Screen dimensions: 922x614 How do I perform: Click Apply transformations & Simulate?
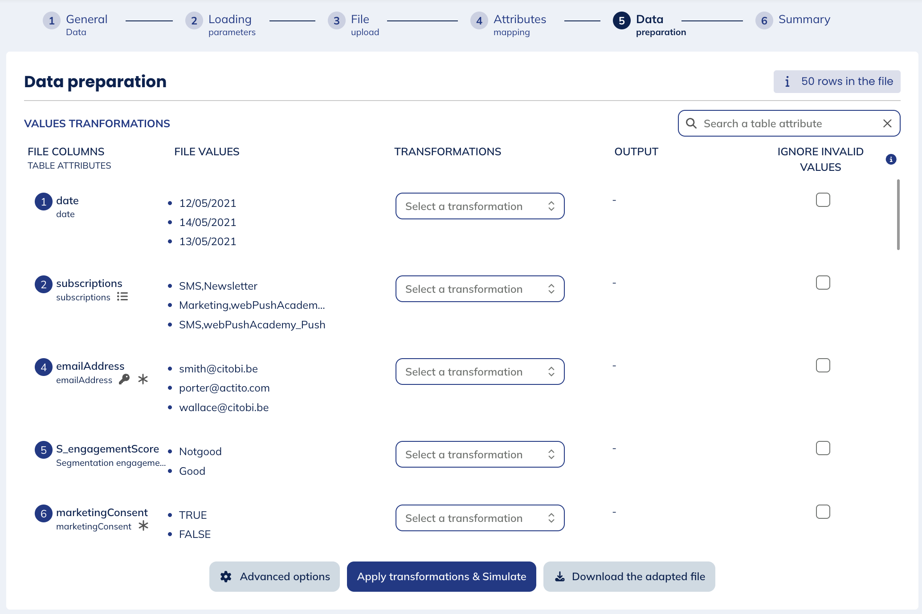click(441, 576)
